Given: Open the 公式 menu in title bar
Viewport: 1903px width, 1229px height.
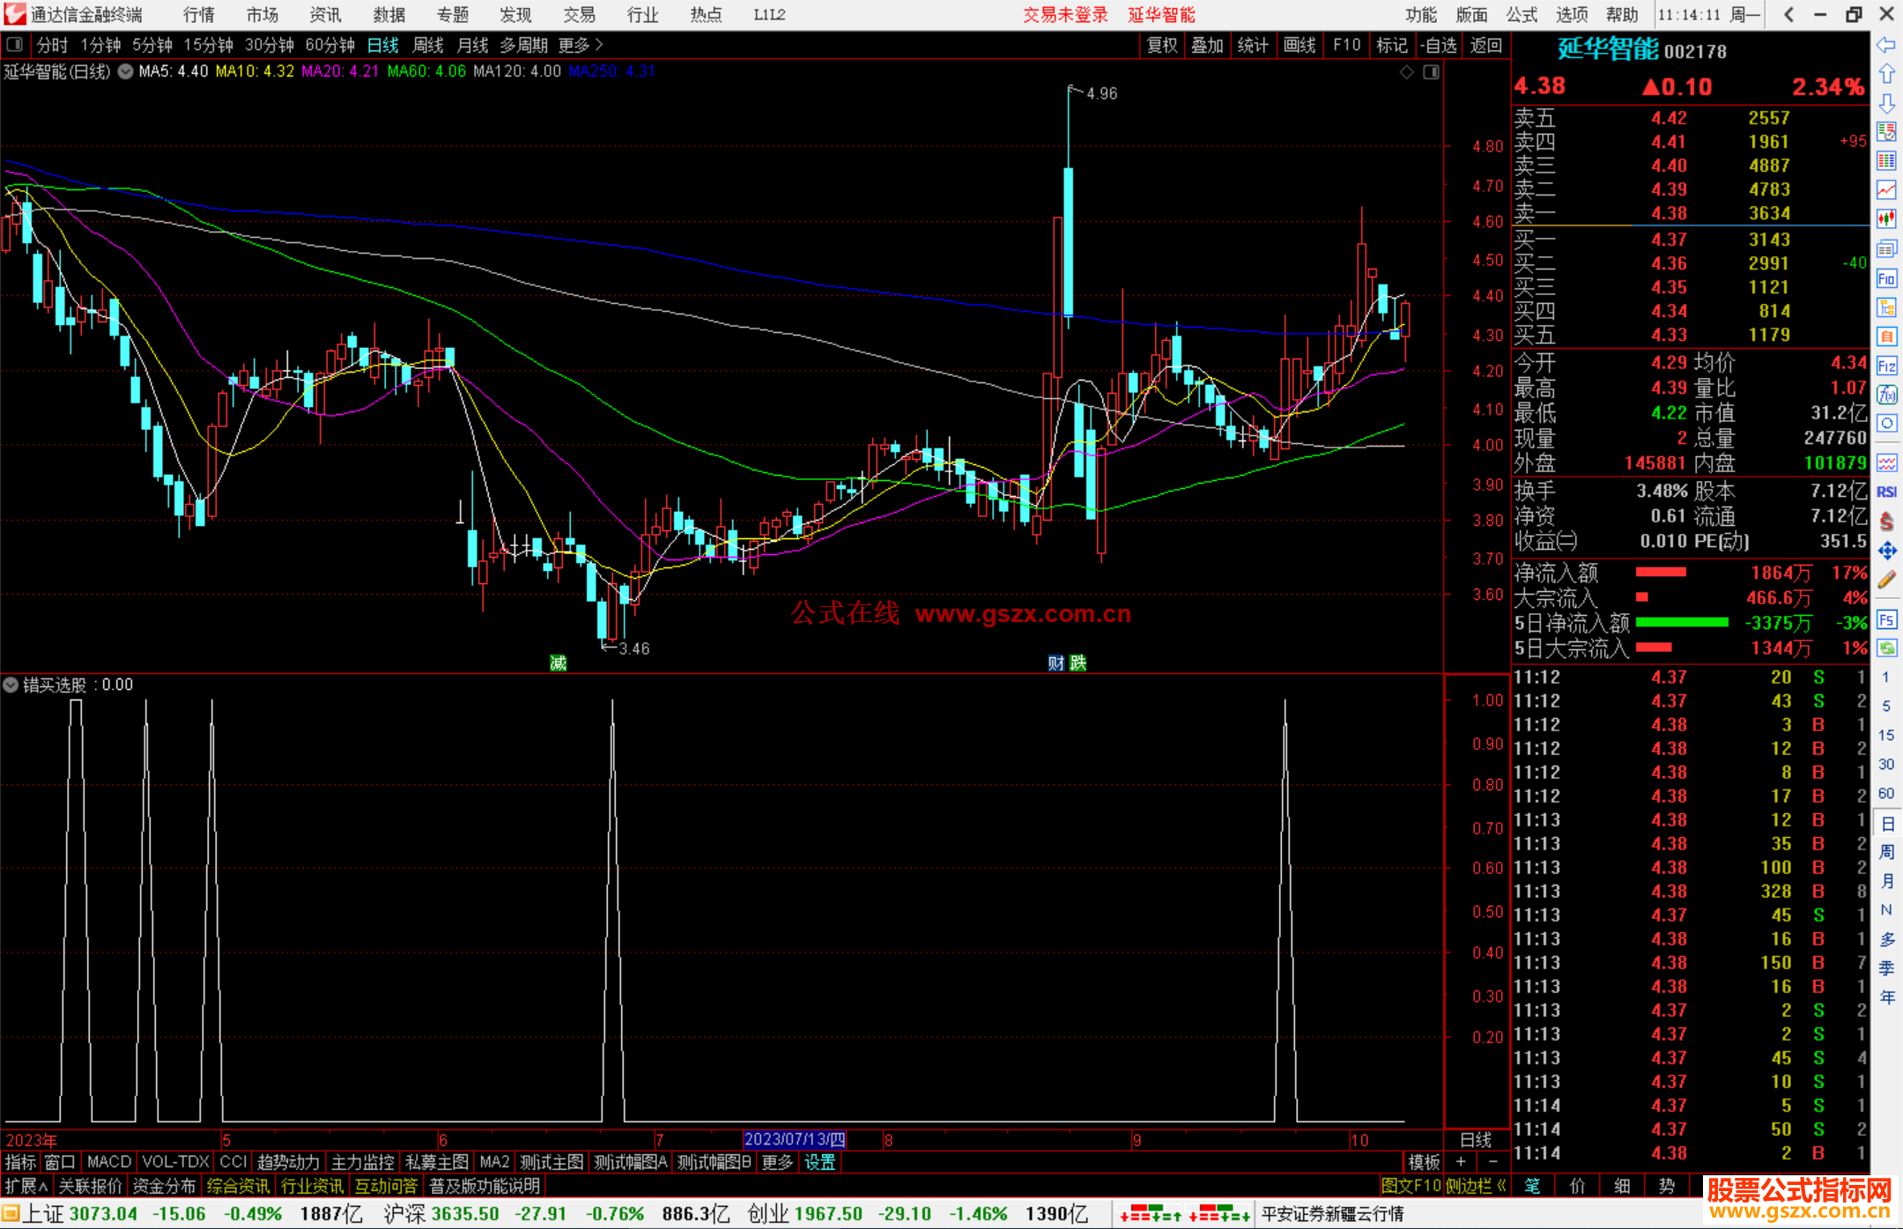Looking at the screenshot, I should pos(1521,14).
